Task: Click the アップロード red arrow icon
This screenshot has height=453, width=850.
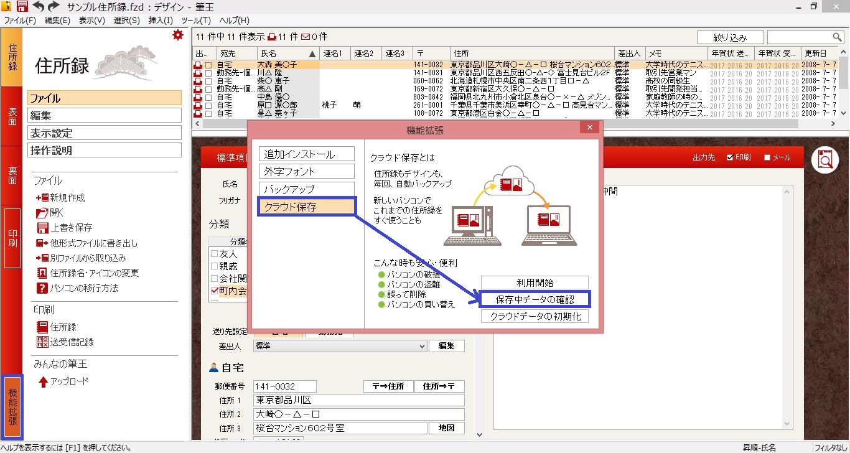Action: point(43,381)
